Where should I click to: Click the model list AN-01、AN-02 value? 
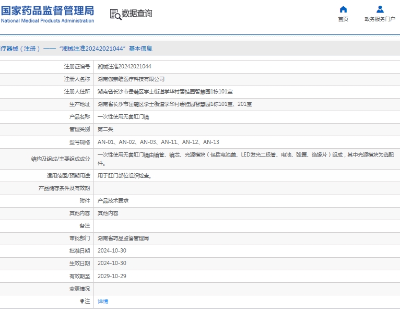[158, 142]
